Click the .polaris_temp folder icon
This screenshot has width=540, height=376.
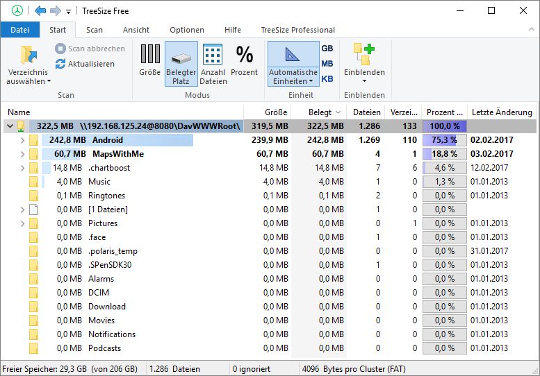(x=33, y=251)
